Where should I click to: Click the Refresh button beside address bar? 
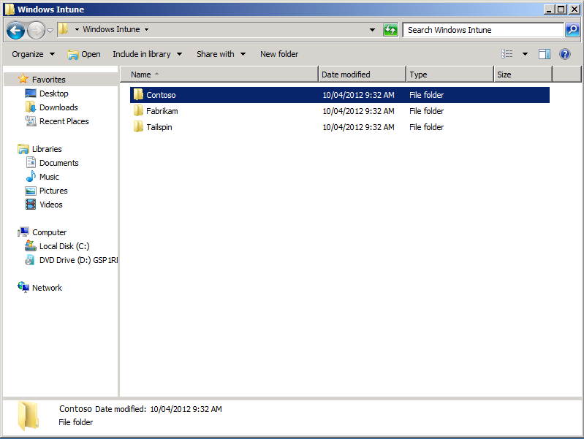pos(391,30)
